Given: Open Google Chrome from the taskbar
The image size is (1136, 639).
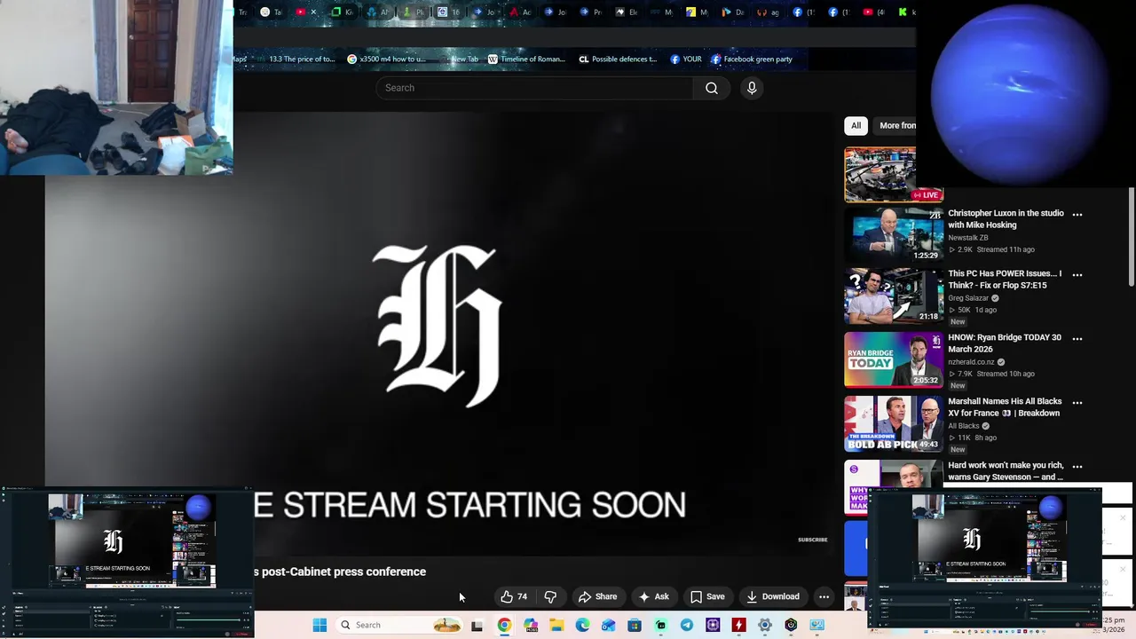Looking at the screenshot, I should pos(504,625).
